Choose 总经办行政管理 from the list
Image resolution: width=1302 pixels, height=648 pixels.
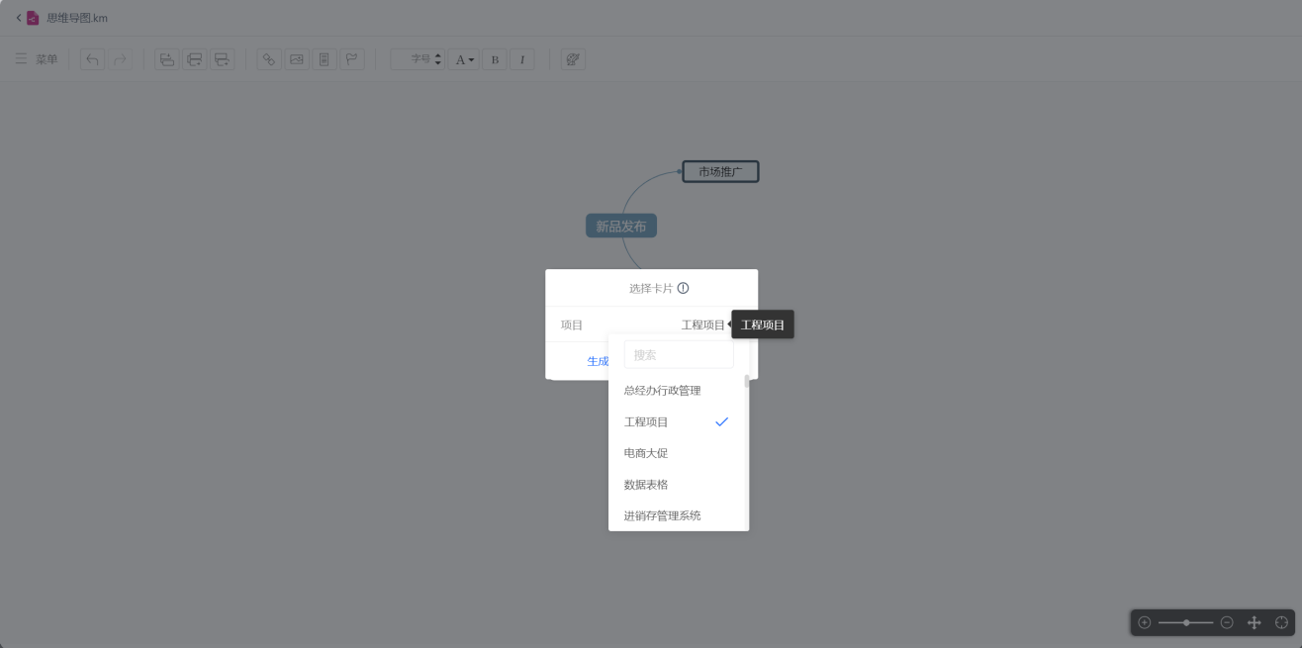click(677, 391)
